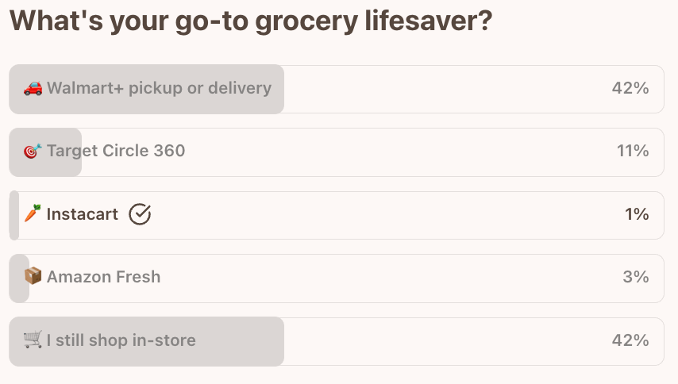The image size is (678, 384).
Task: Click the 11% result for Target
Action: pyautogui.click(x=633, y=151)
